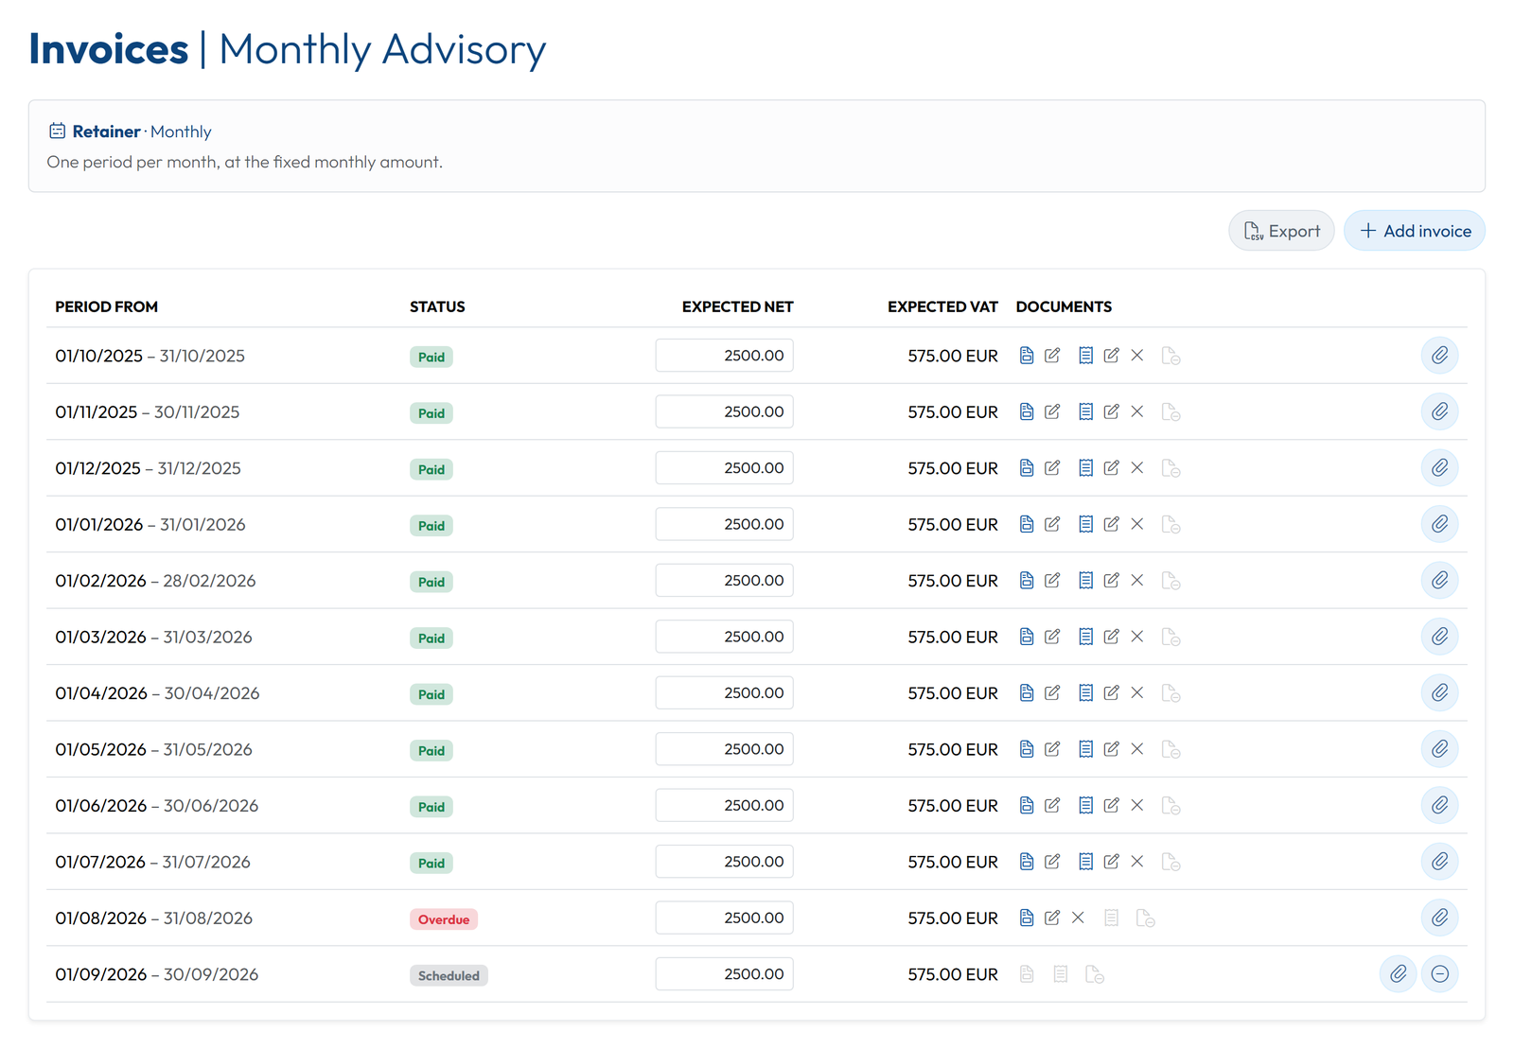Edit invoice document in 01/08/2026 row
The height and width of the screenshot is (1049, 1514).
coord(1052,918)
